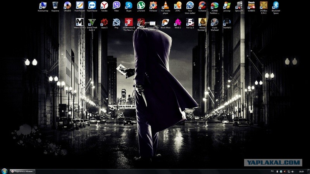Select the µTorrent desktop icon
The height and width of the screenshot is (174, 310).
141,7
